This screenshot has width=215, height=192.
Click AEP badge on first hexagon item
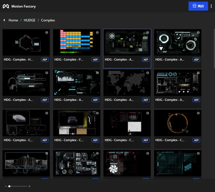45,60
